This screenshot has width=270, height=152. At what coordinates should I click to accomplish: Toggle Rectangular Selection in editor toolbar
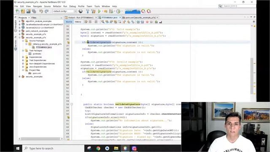[119, 22]
